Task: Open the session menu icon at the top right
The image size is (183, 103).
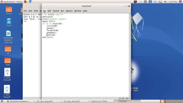Action: tap(180, 2)
